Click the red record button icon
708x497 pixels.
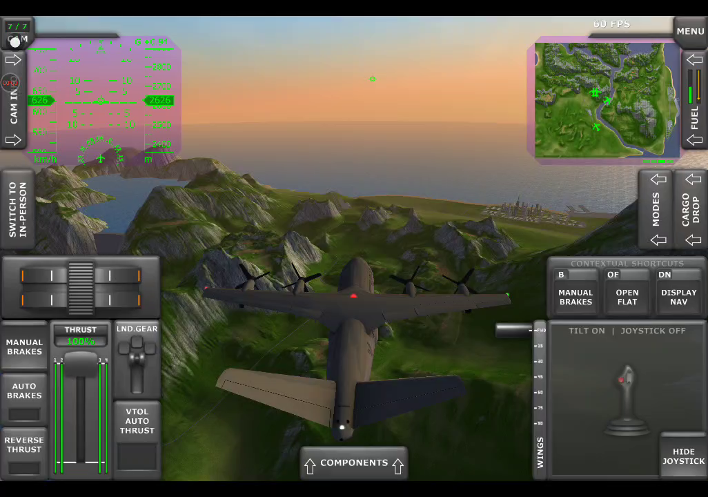(x=10, y=83)
